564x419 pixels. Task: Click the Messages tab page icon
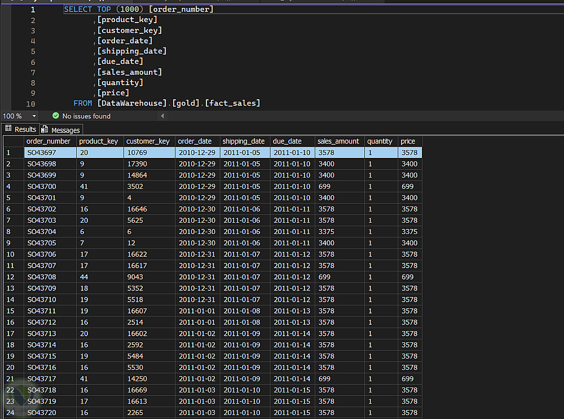(x=45, y=130)
